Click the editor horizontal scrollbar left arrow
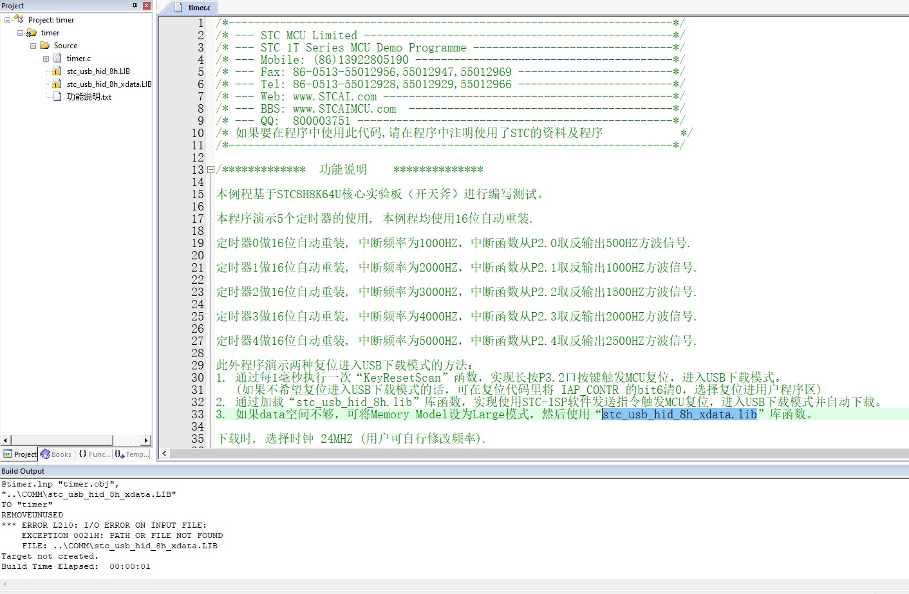This screenshot has width=909, height=594. pos(164,454)
